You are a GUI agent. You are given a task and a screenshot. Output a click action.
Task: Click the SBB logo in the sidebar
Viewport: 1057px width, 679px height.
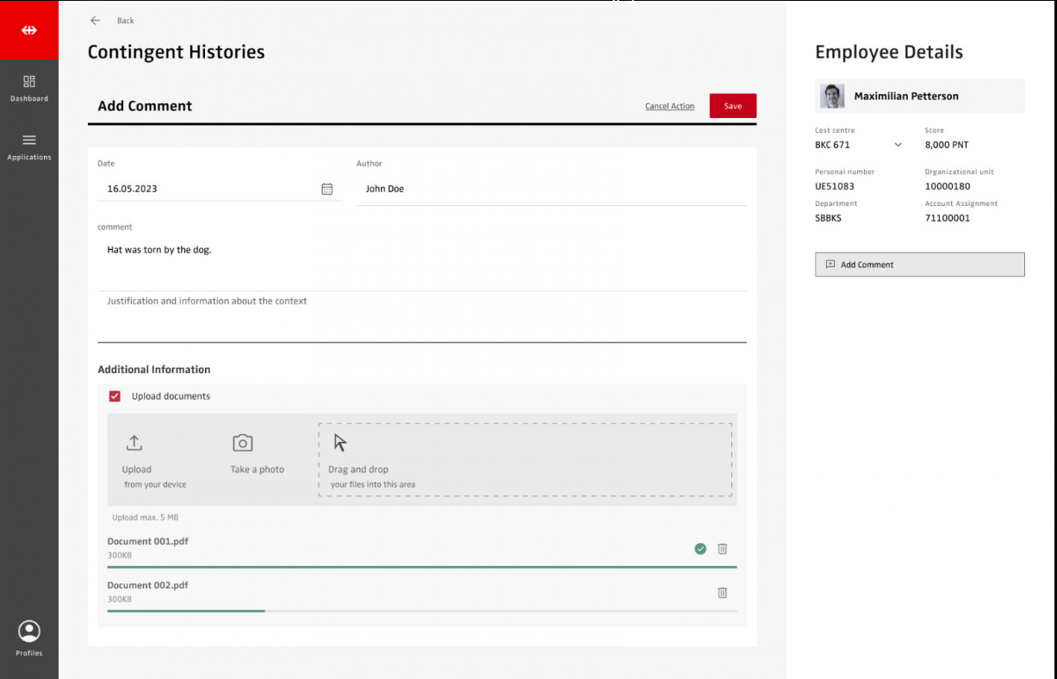[29, 30]
